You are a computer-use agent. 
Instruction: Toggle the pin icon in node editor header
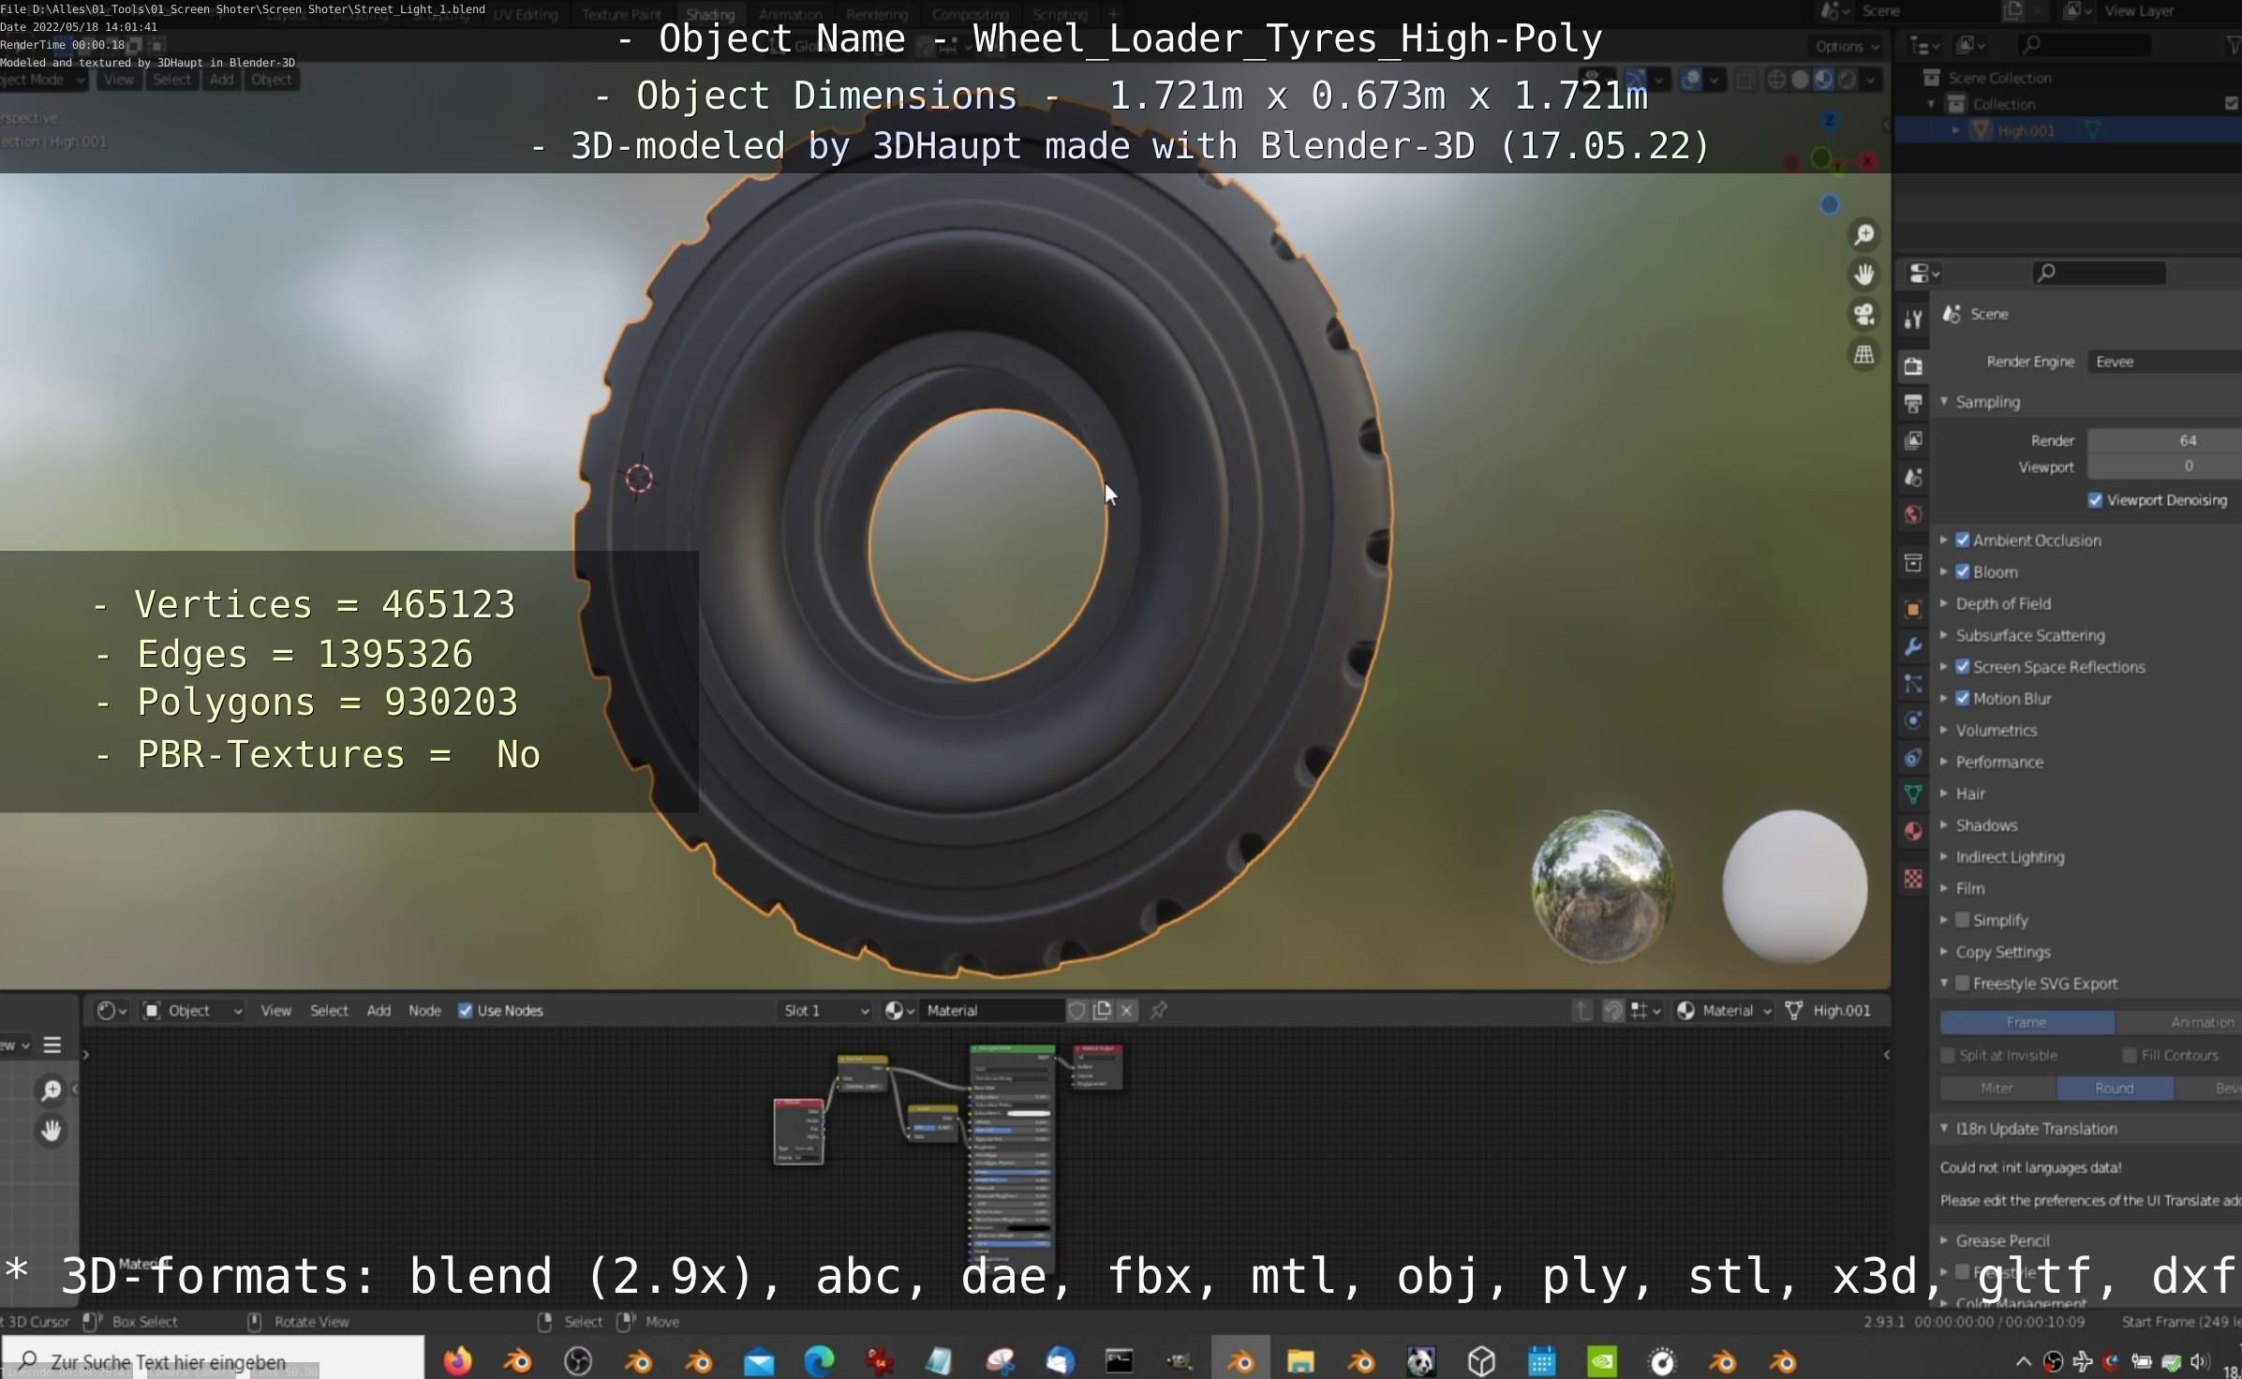tap(1159, 1010)
